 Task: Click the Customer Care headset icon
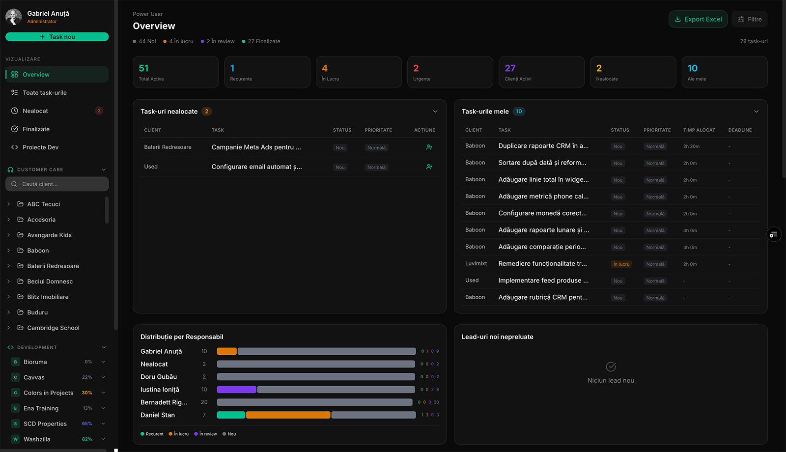[x=10, y=169]
